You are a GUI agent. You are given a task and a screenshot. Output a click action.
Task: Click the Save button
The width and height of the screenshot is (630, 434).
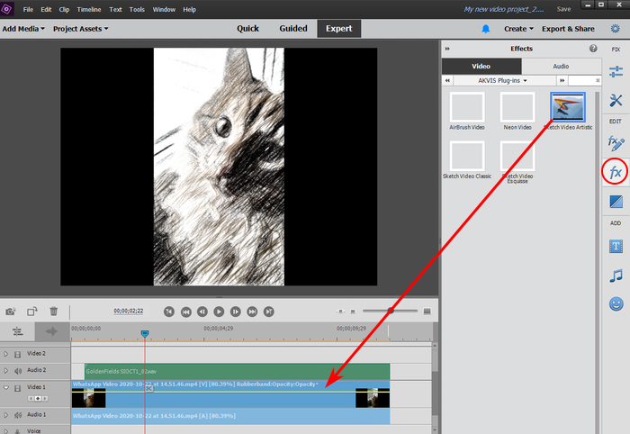point(563,9)
